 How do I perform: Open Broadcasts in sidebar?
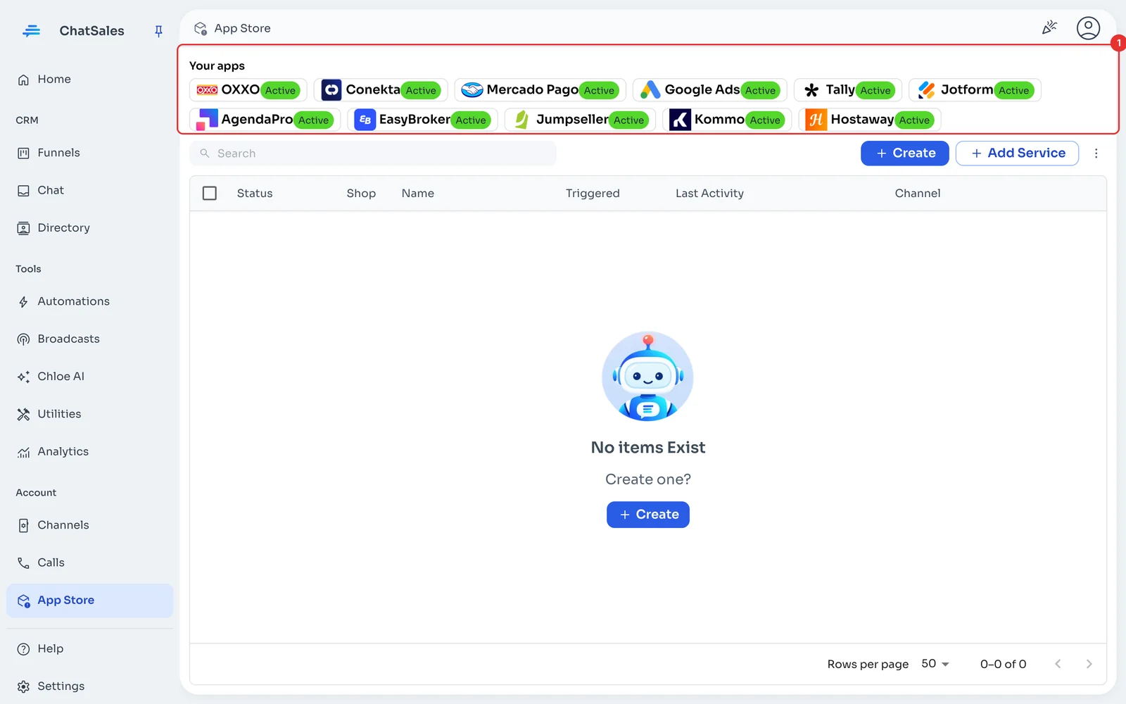89,339
